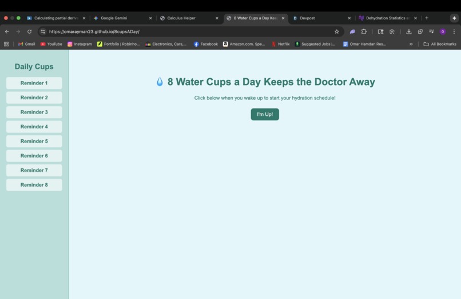The width and height of the screenshot is (461, 299).
Task: Open the Extensions puzzle icon
Action: point(364,31)
